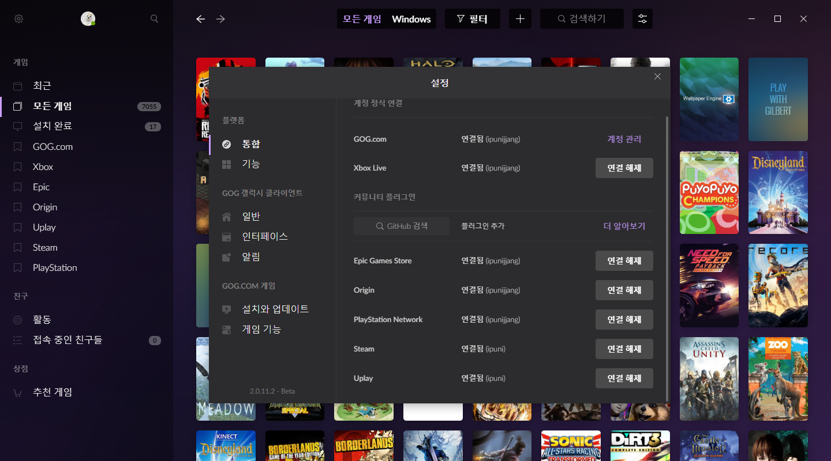Open Play With Gilbert game tile
The height and width of the screenshot is (461, 831).
(x=778, y=99)
